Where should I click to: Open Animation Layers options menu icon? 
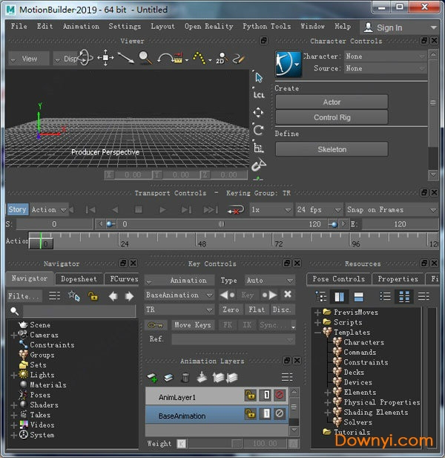287,377
